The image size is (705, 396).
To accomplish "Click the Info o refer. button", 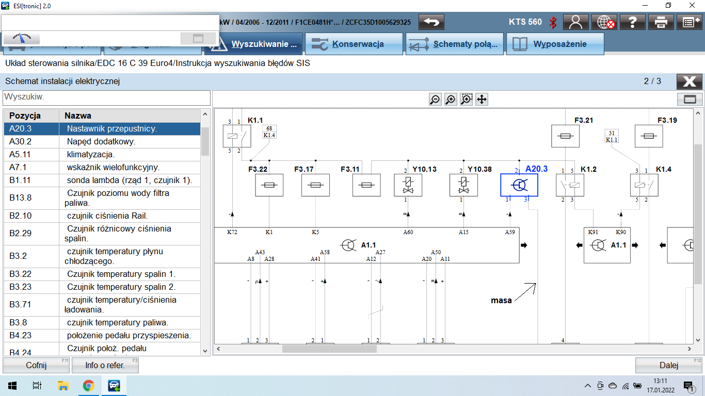I will 105,366.
